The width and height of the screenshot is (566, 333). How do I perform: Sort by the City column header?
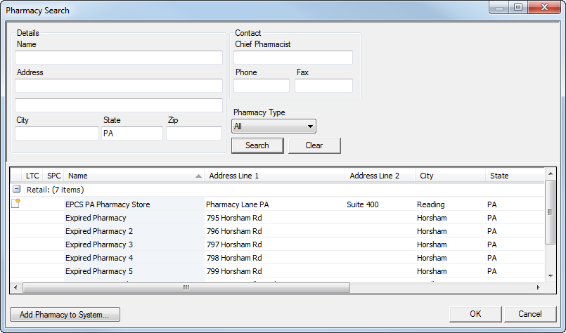coord(450,176)
